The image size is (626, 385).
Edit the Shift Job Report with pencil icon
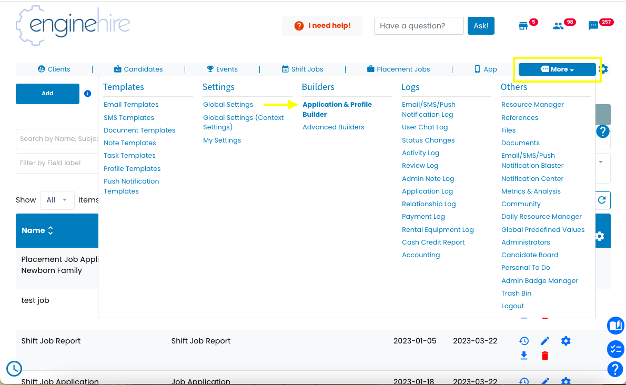click(545, 341)
